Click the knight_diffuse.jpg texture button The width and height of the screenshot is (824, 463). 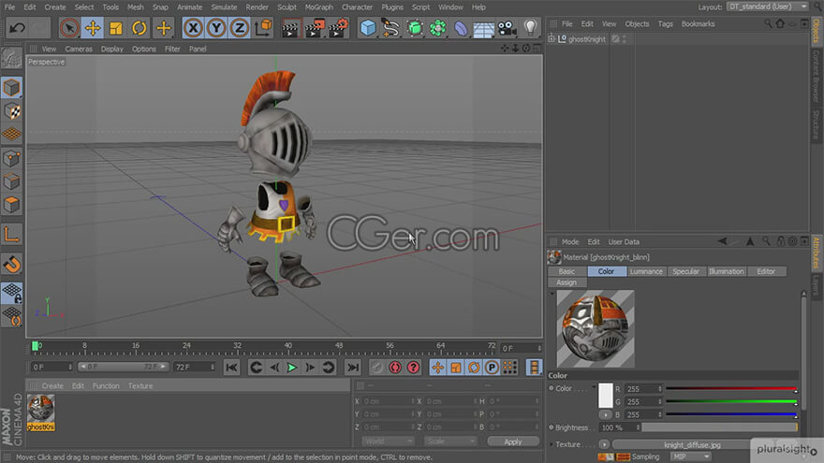[692, 444]
